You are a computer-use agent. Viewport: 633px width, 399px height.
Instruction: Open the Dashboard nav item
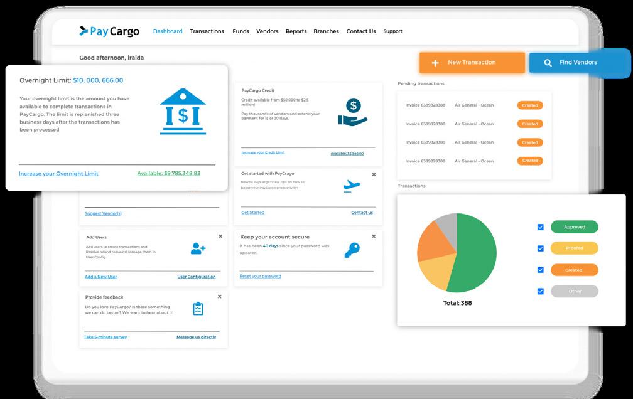(168, 31)
